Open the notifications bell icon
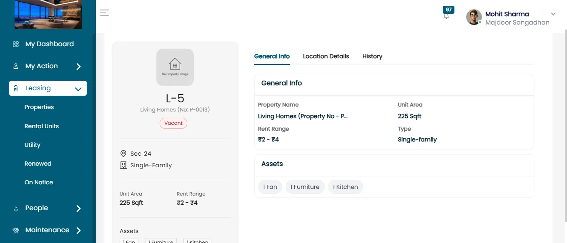Image resolution: width=567 pixels, height=243 pixels. [446, 16]
